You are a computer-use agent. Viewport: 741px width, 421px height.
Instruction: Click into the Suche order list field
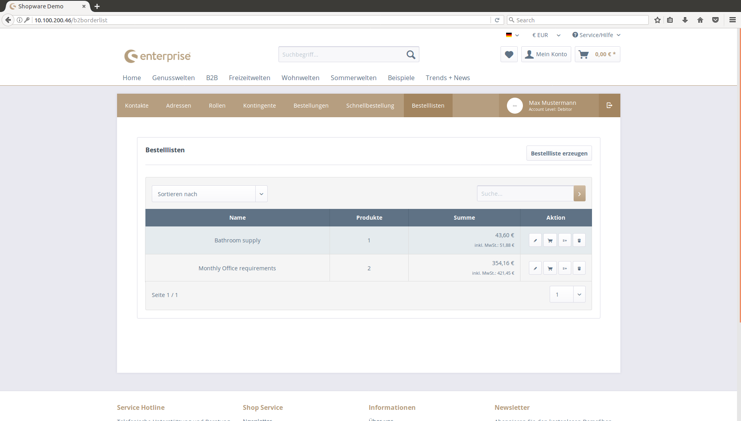tap(525, 194)
